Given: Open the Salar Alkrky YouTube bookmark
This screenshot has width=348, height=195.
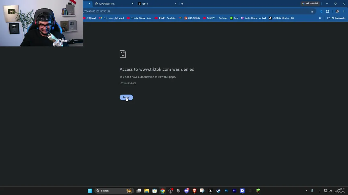Looking at the screenshot, I should [138, 18].
